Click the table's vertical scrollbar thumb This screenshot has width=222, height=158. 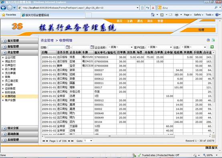click(x=214, y=78)
